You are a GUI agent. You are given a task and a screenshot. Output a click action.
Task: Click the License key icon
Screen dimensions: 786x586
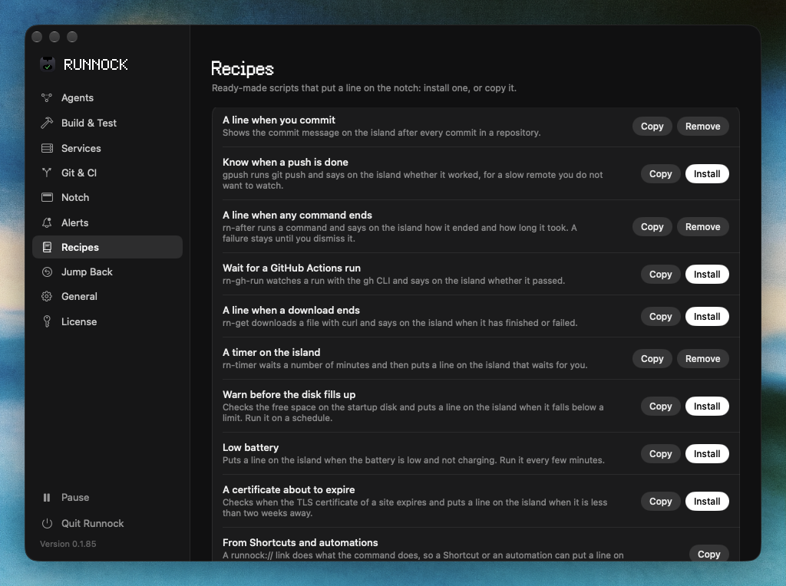click(47, 321)
